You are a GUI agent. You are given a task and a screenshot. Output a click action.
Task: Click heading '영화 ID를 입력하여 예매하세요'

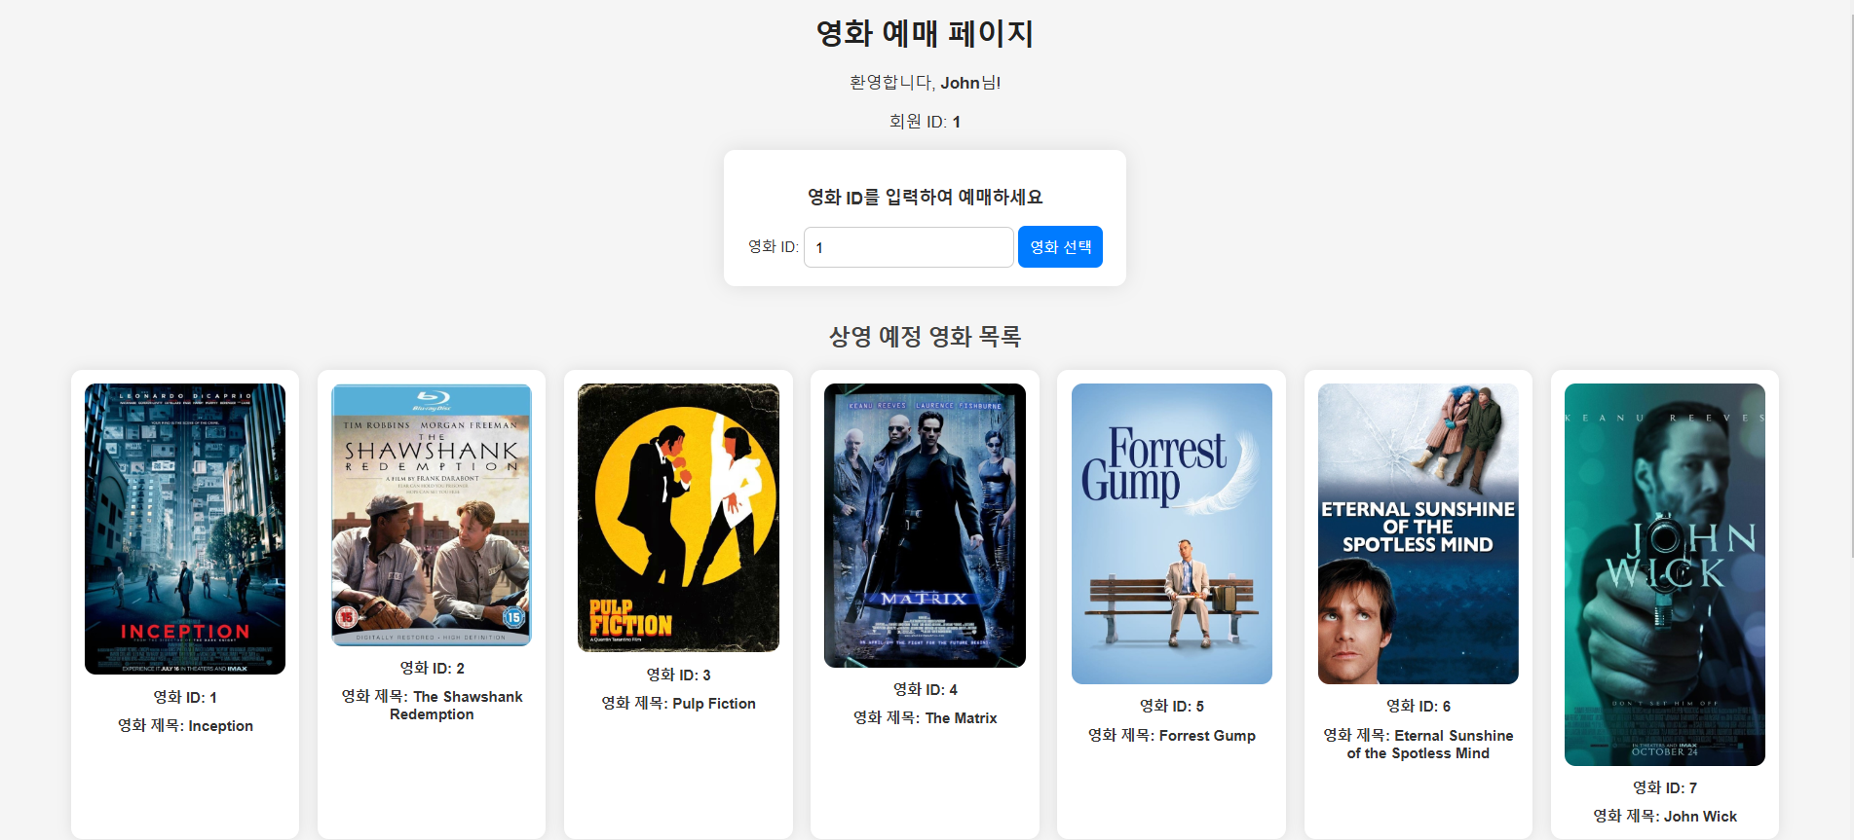[925, 198]
